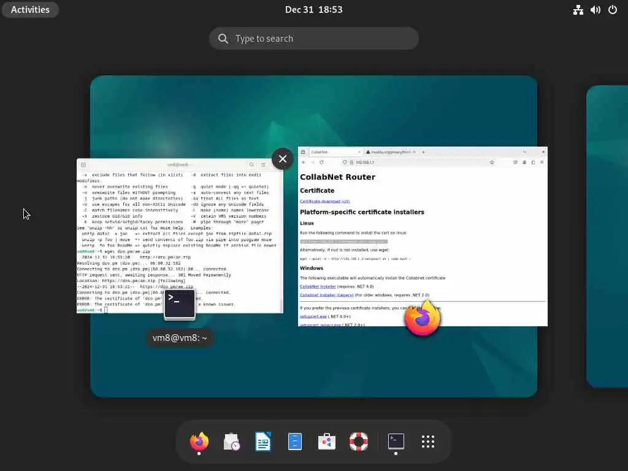Open the Help lifebuoy dock icon
Screen dimensions: 628x471
pos(358,442)
